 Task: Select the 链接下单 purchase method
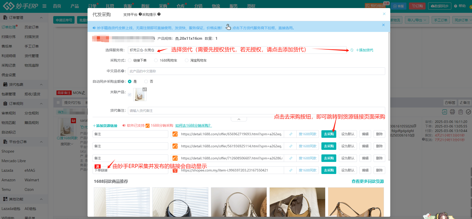[x=130, y=61]
